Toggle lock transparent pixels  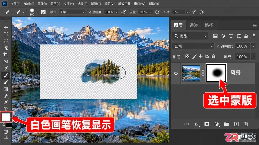(187, 57)
